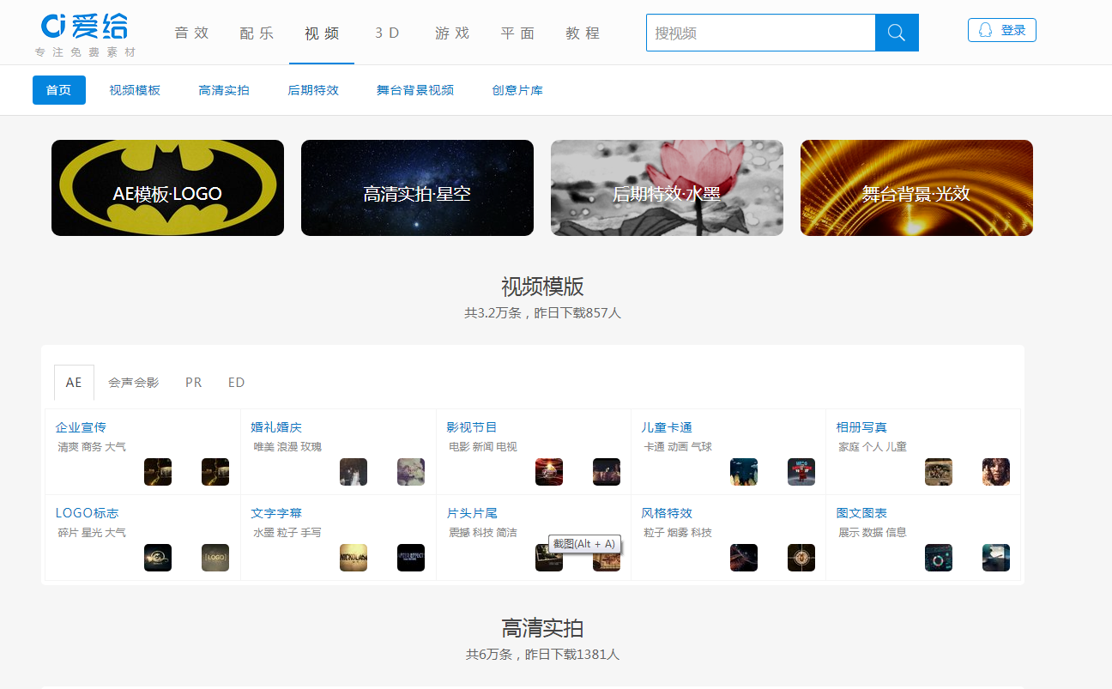
Task: Open second thumbnail under 文字字幕
Action: 411,558
